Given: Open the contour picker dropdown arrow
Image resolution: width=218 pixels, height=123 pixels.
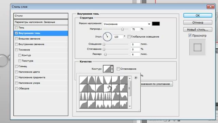Looking at the screenshot, I should click(112, 69).
